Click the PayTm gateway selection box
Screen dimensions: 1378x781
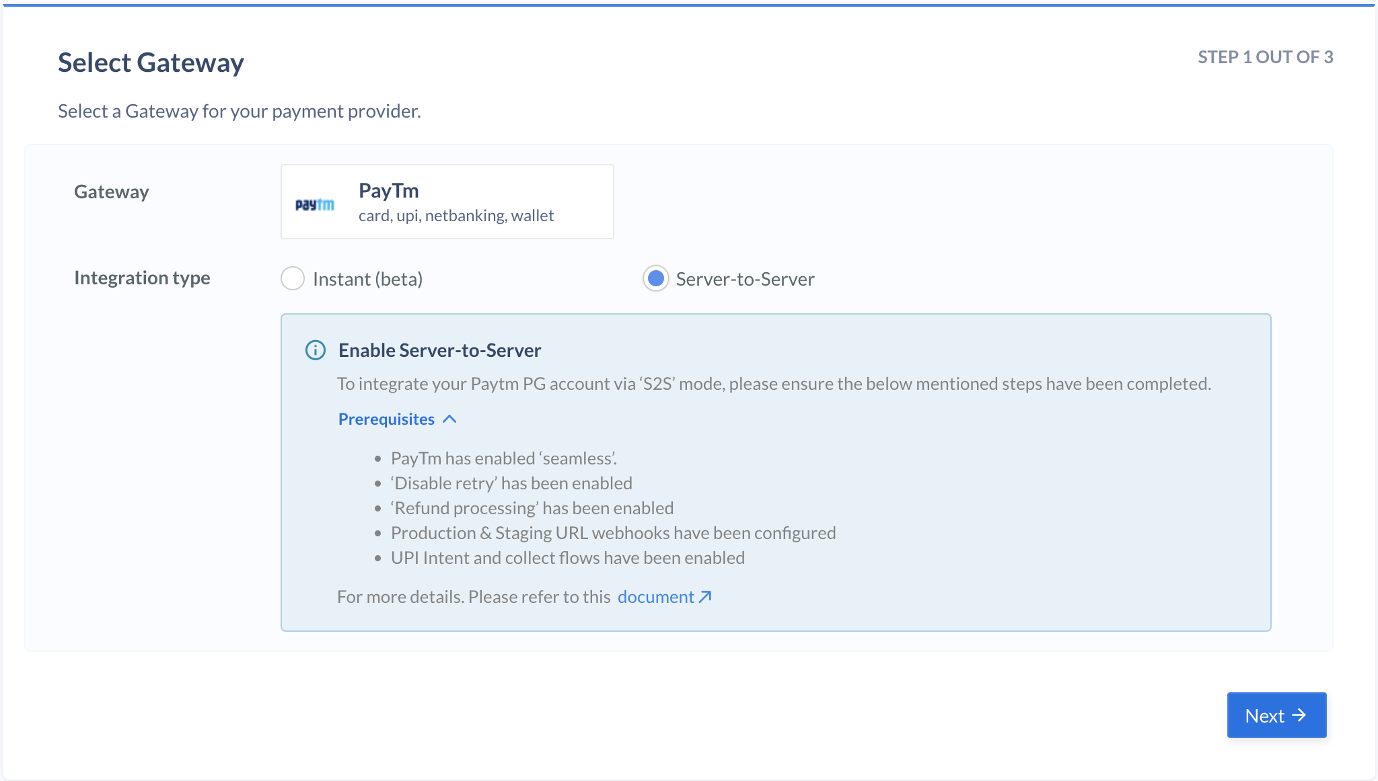[447, 200]
